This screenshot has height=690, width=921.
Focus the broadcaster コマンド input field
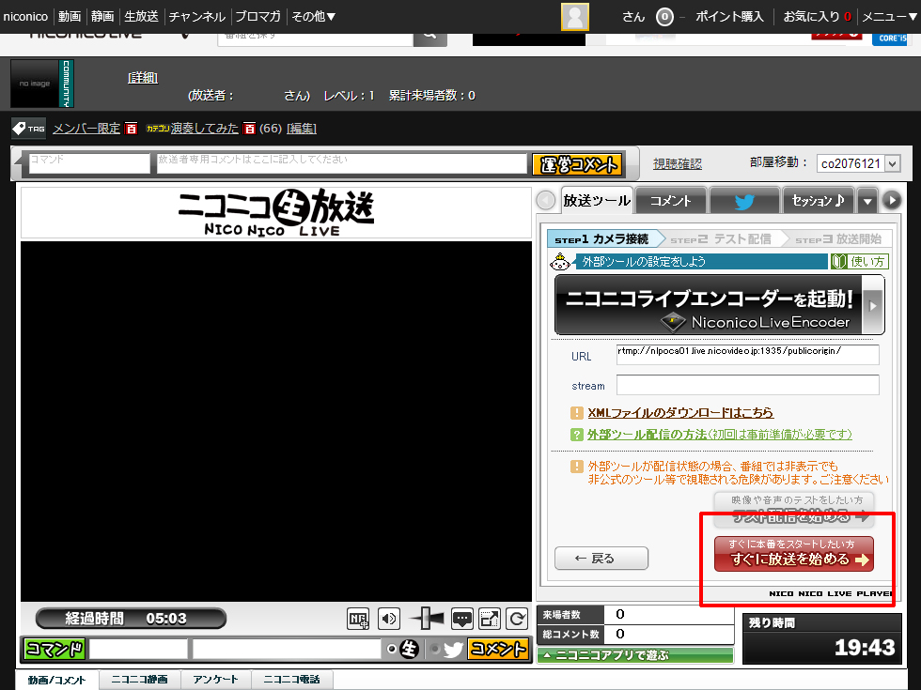89,163
